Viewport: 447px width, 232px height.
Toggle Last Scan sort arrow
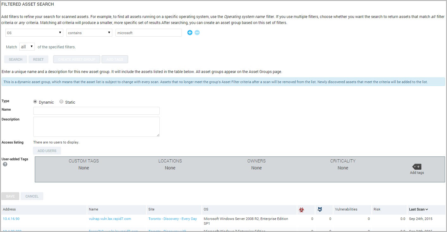click(x=427, y=210)
